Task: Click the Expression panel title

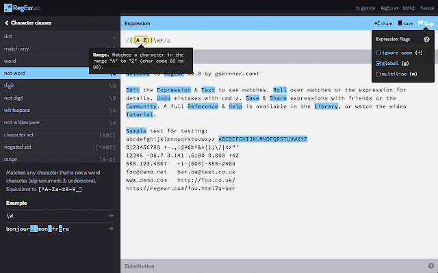Action: [x=137, y=23]
